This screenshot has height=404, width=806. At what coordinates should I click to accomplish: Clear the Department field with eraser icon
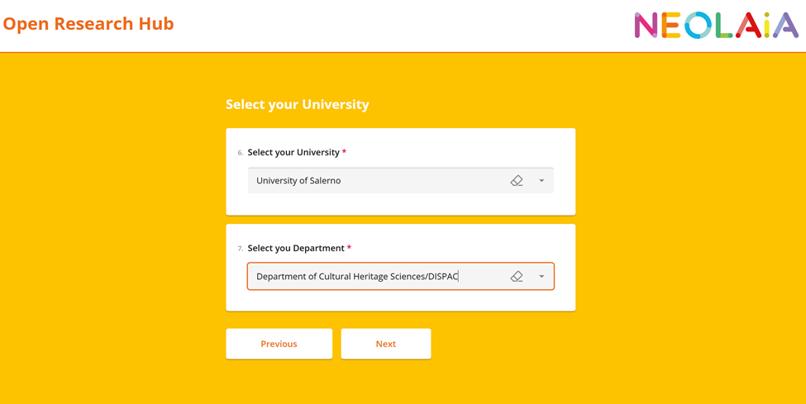(517, 277)
